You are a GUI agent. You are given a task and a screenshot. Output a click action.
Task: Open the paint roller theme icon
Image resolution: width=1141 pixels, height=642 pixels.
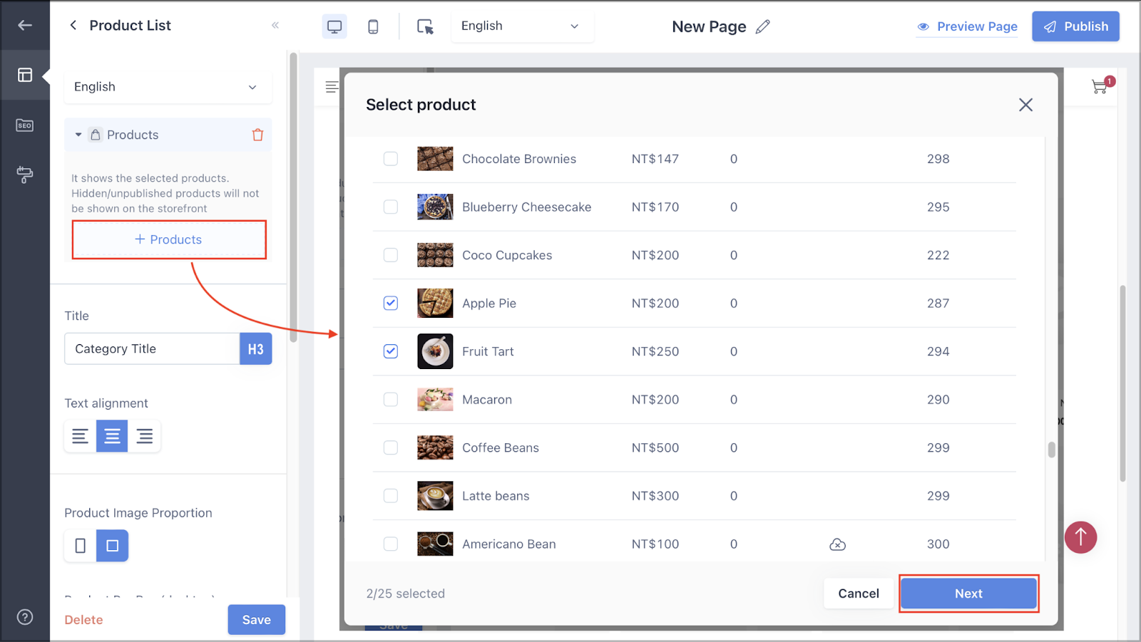pyautogui.click(x=25, y=175)
